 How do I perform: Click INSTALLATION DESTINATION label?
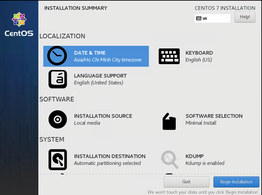tap(110, 156)
